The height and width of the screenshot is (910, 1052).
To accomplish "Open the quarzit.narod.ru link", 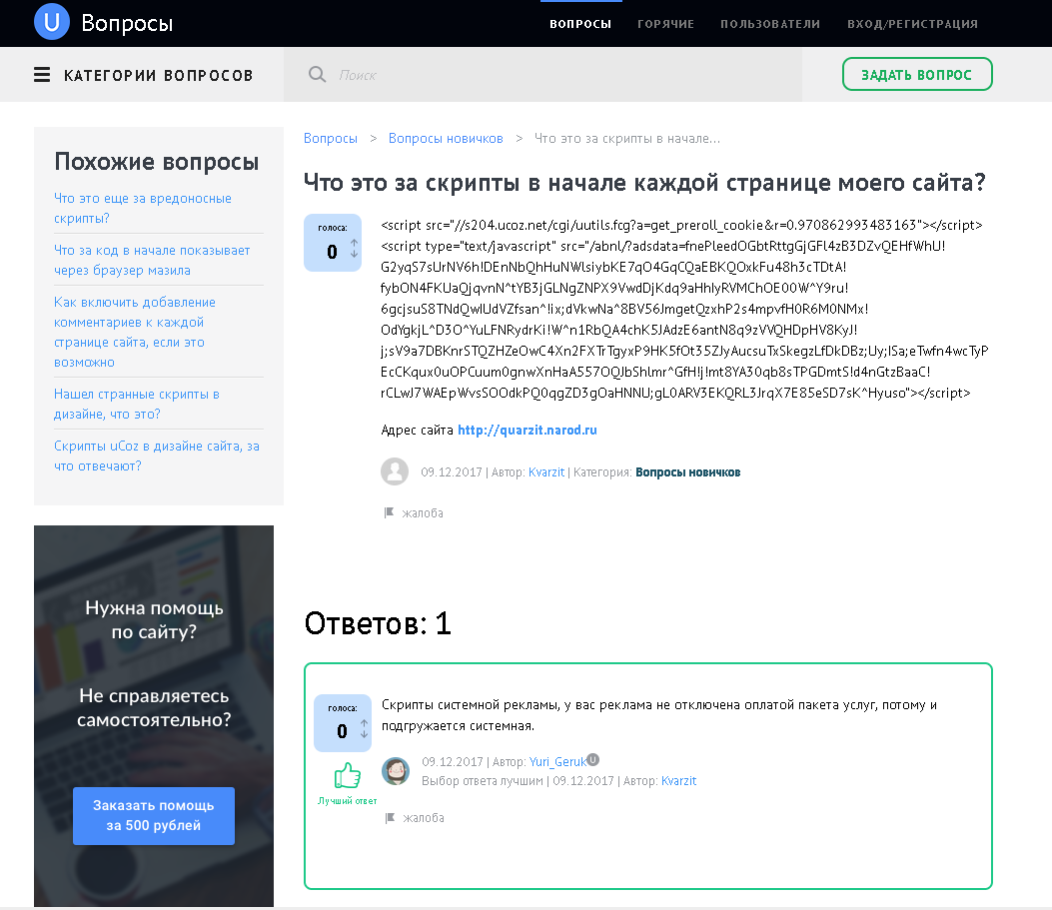I will [526, 430].
